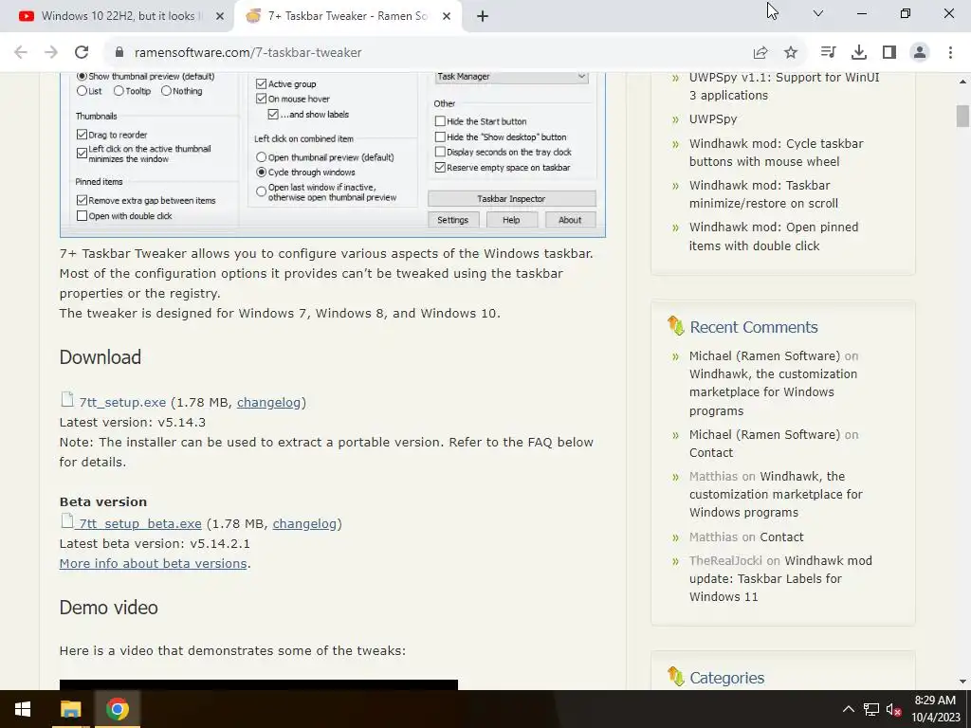The height and width of the screenshot is (728, 971).
Task: Click Drag to reorder checkbox in screenshot image
Action: 82,135
